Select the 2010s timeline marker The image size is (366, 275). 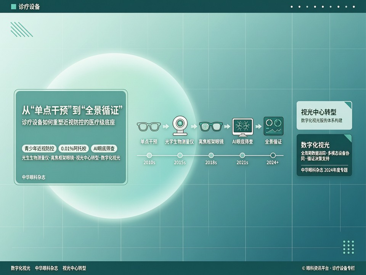click(x=149, y=155)
